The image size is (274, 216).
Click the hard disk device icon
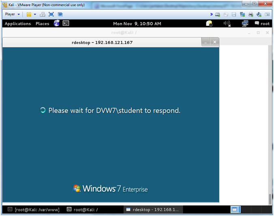[x=218, y=15]
